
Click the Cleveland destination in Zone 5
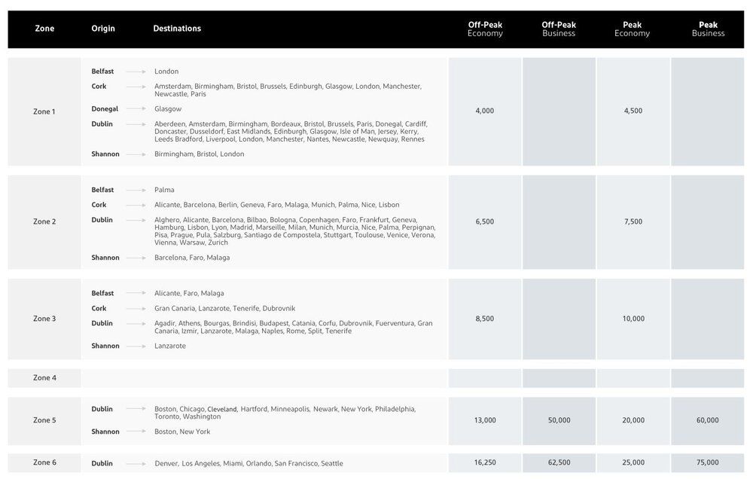coord(222,410)
